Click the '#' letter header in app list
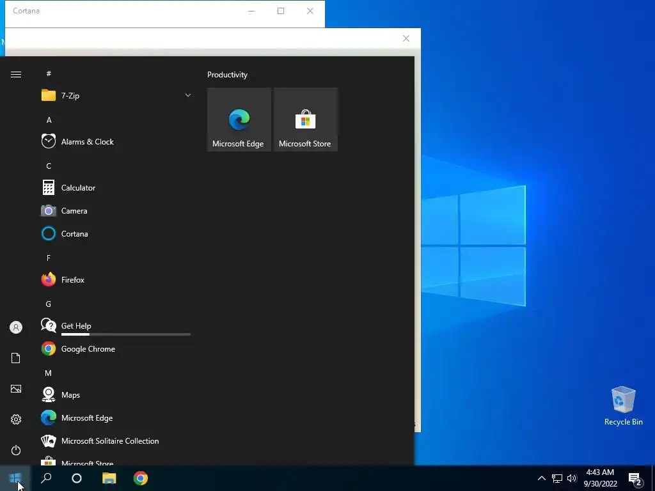Viewport: 655px width, 491px height. pos(49,74)
